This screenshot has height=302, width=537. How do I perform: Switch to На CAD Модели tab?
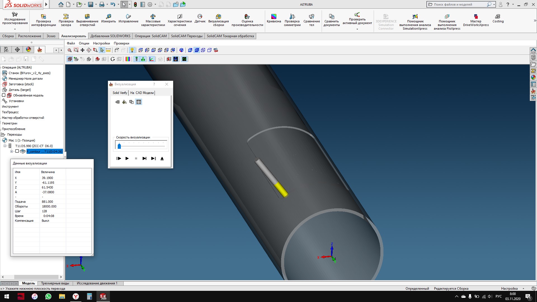[142, 93]
